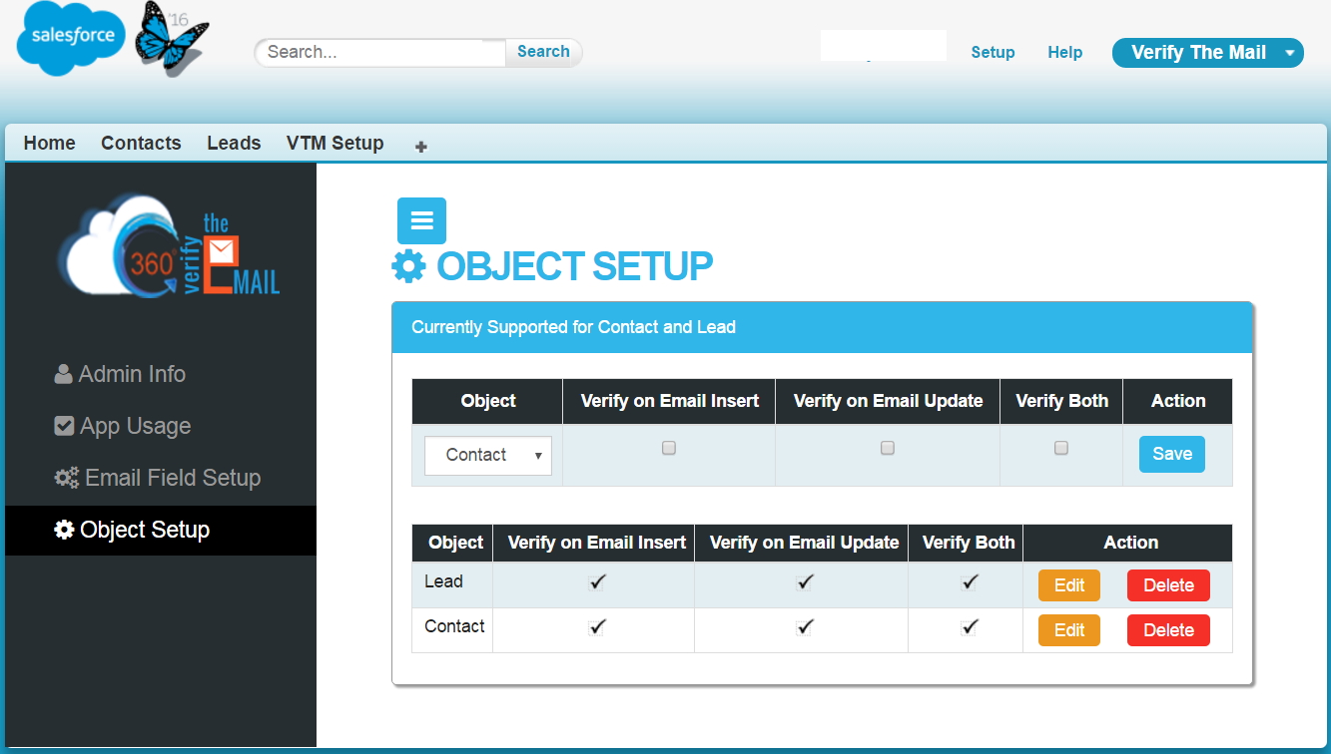Open the Contact object dropdown
This screenshot has width=1331, height=754.
(488, 455)
